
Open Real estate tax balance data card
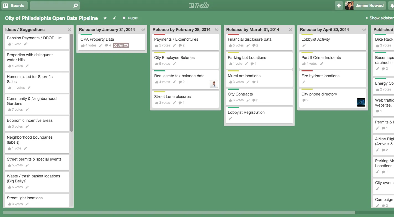[186, 80]
